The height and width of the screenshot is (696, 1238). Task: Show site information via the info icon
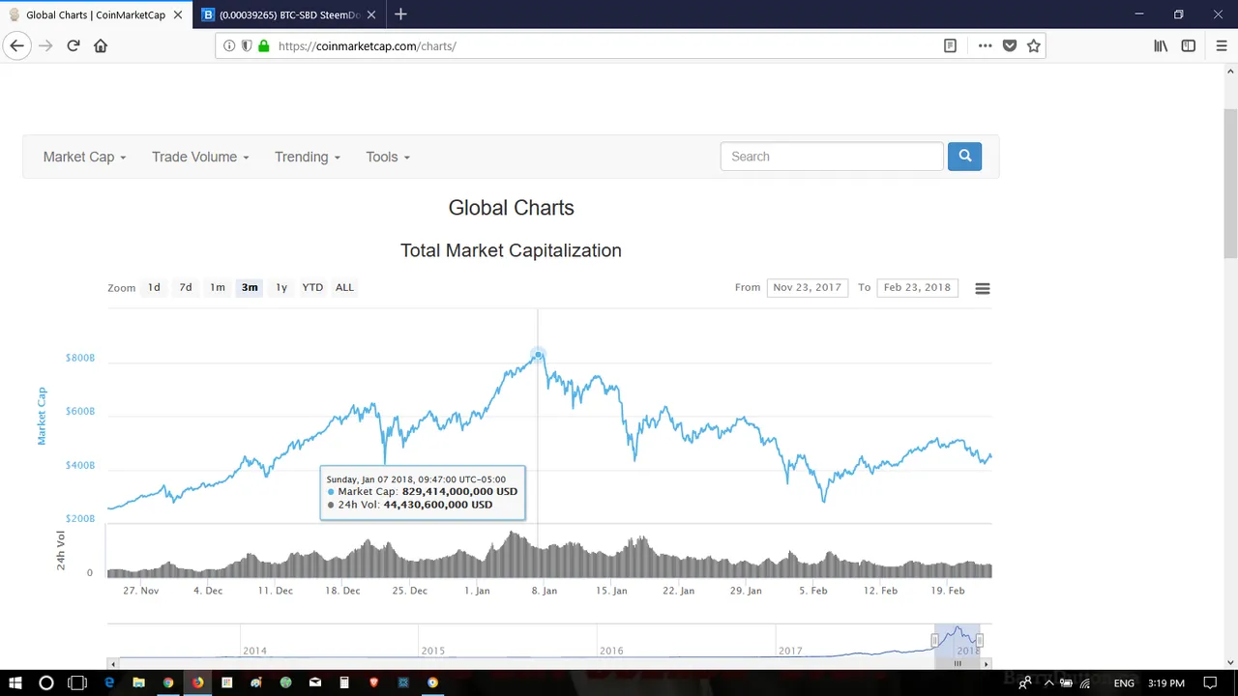point(229,45)
